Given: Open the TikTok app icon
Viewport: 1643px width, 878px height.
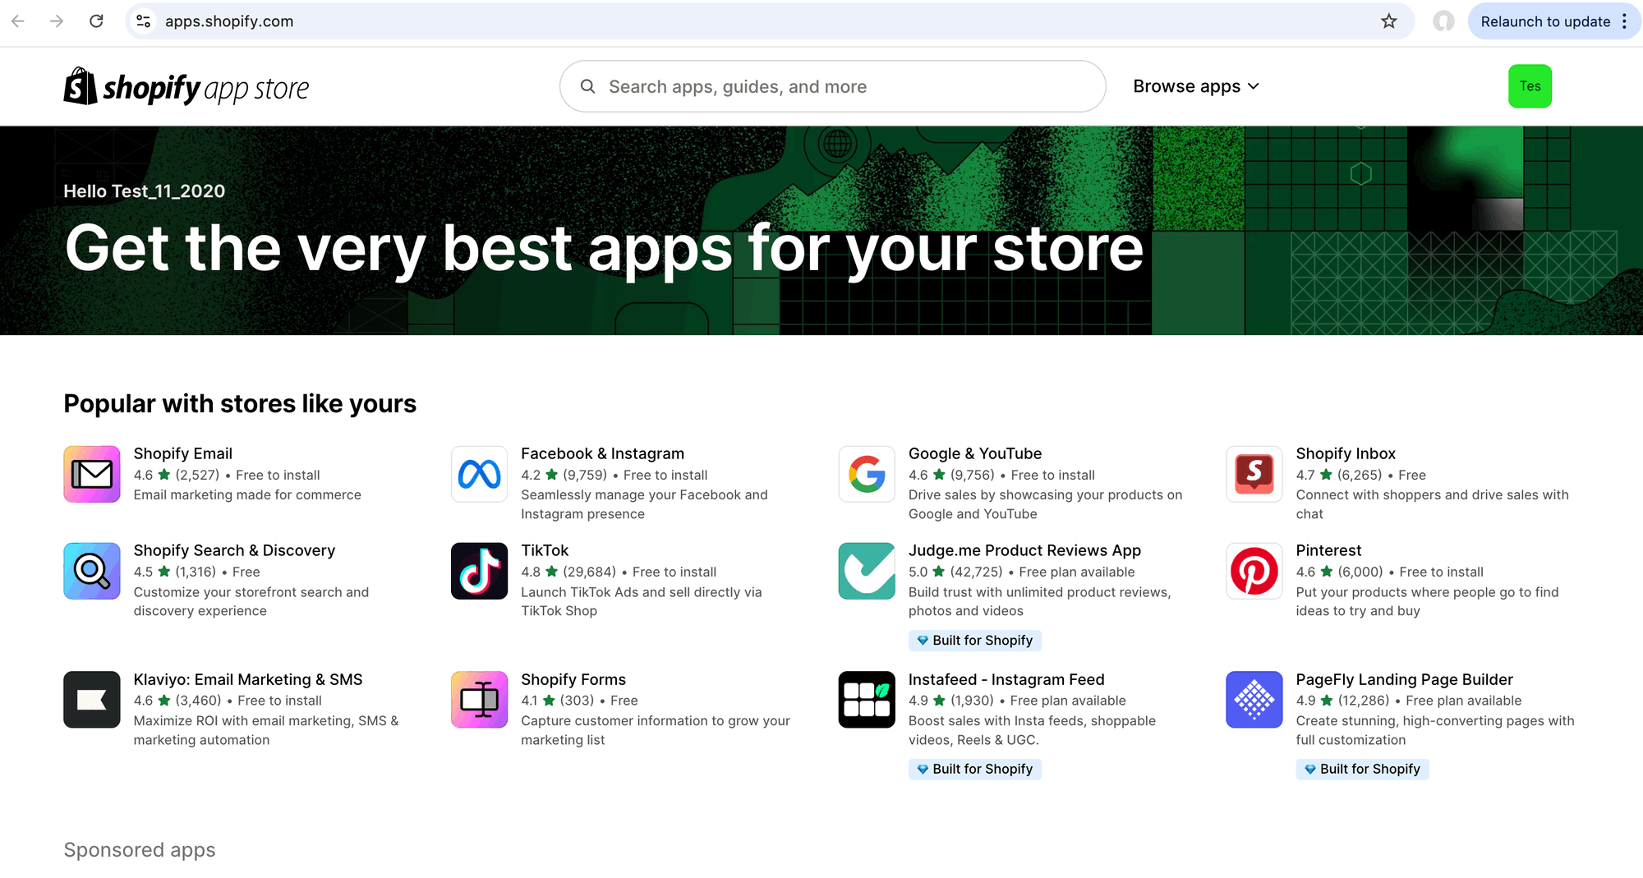Looking at the screenshot, I should coord(480,571).
